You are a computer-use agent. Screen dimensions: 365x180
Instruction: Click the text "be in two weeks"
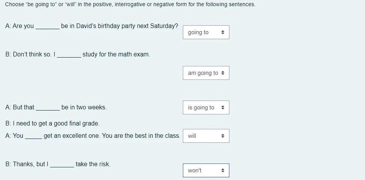[84, 107]
